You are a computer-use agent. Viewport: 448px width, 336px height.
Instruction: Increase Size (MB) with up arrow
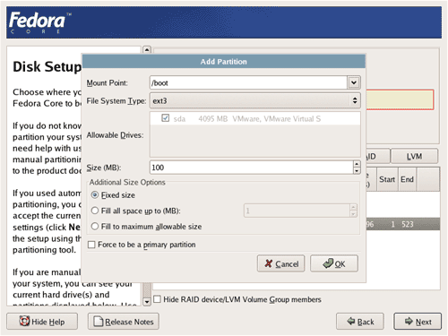[x=357, y=164]
